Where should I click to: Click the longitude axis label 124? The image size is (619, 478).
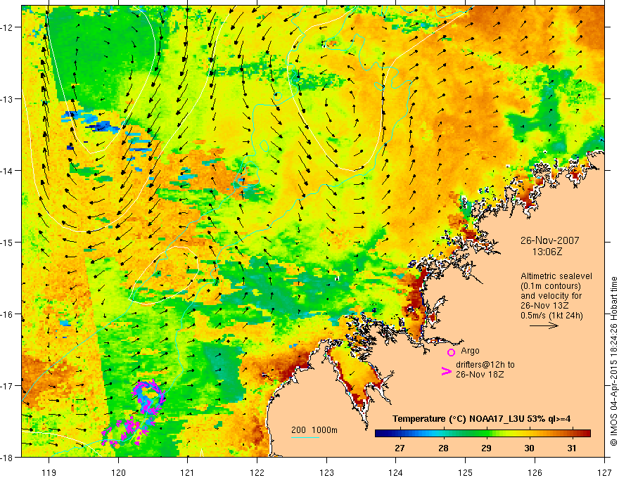(x=396, y=472)
